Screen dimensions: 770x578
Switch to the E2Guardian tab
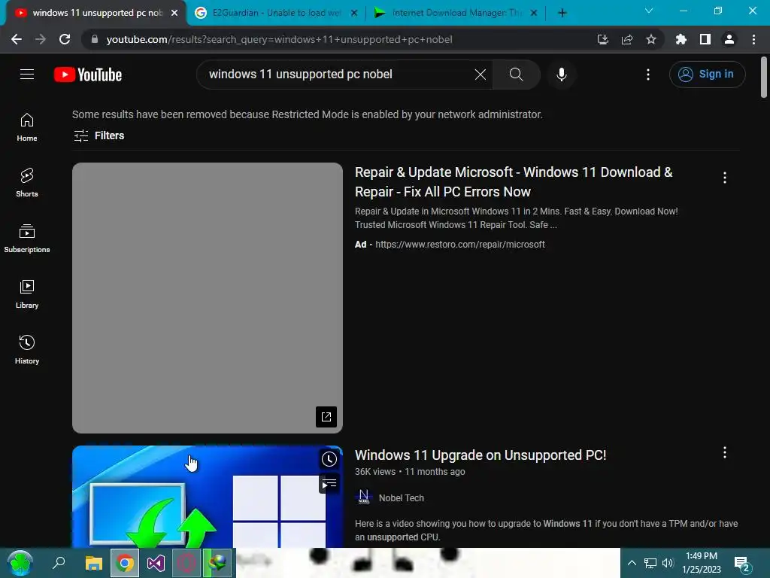(x=276, y=13)
